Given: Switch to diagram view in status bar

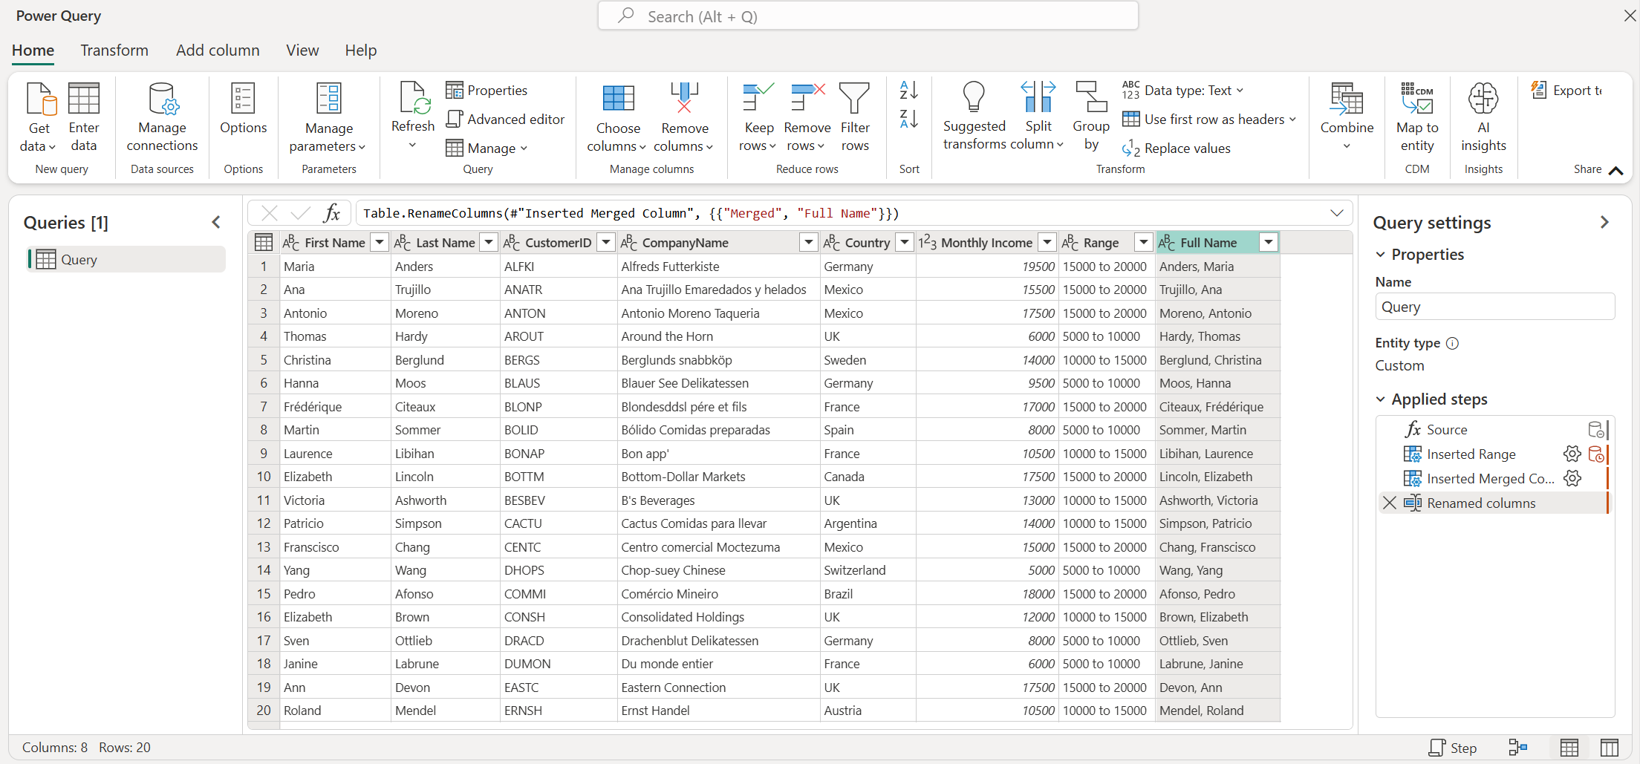Looking at the screenshot, I should pyautogui.click(x=1517, y=748).
